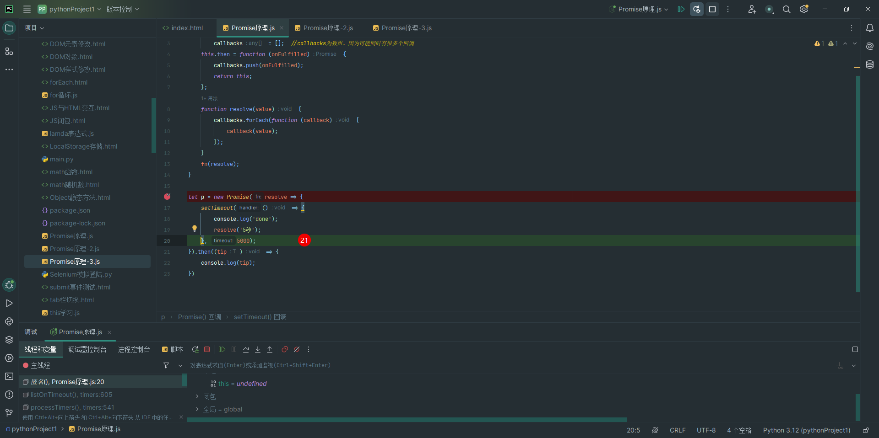879x438 pixels.
Task: Open the main hamburger menu
Action: (x=27, y=9)
